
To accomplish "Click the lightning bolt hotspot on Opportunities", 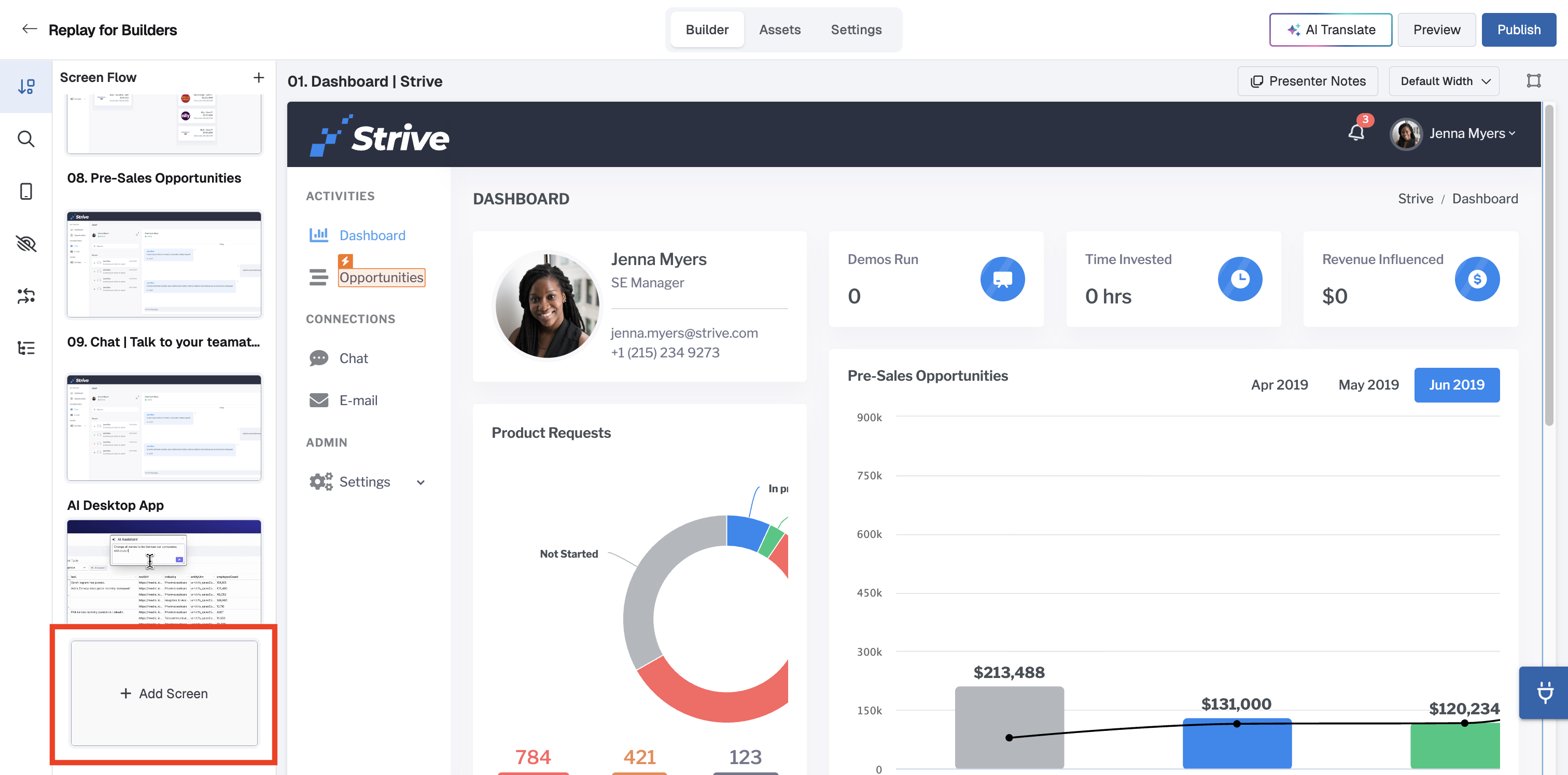I will (x=346, y=261).
